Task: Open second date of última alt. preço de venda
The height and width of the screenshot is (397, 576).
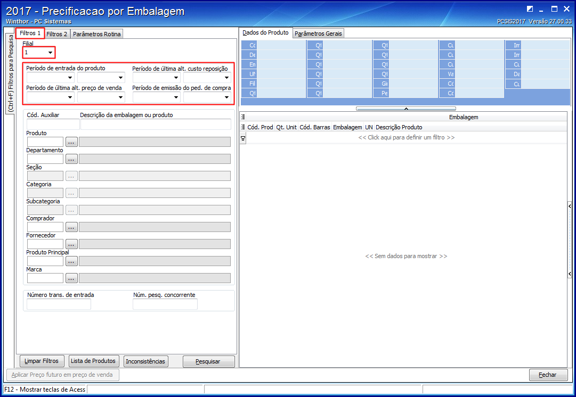Action: (x=120, y=97)
